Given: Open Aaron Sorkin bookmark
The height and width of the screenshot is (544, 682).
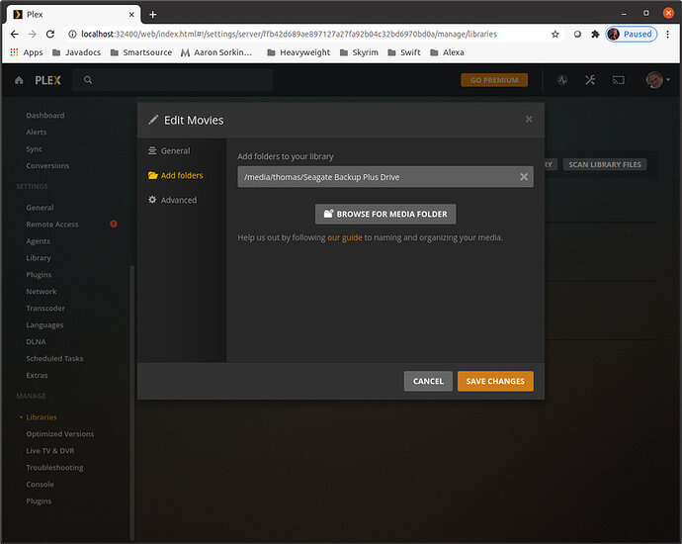Looking at the screenshot, I should tap(216, 52).
